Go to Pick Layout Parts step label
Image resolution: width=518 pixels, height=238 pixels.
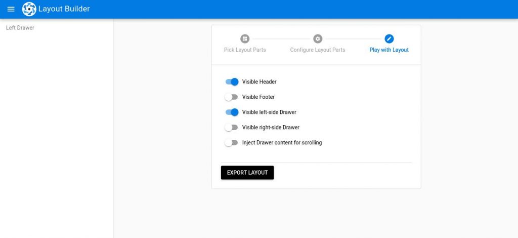pos(245,50)
